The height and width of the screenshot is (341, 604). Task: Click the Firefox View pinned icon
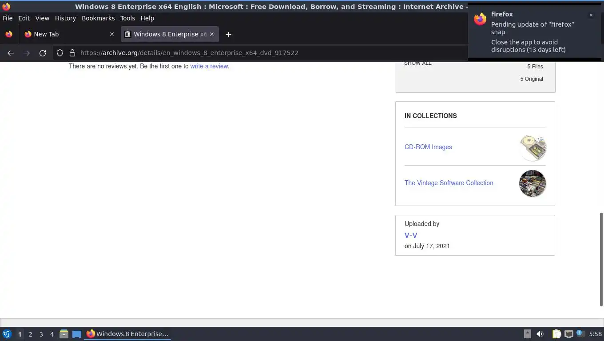point(9,34)
